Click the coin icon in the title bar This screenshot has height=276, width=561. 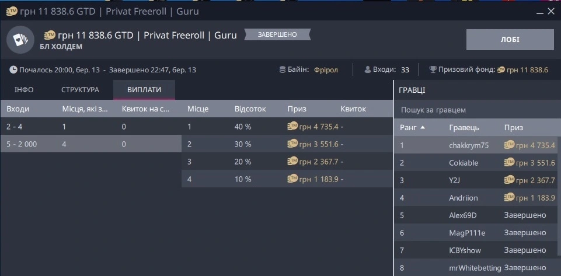[x=8, y=11]
